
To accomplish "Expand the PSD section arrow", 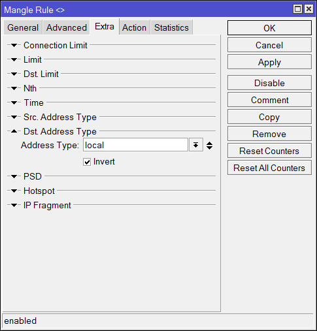I will point(14,176).
